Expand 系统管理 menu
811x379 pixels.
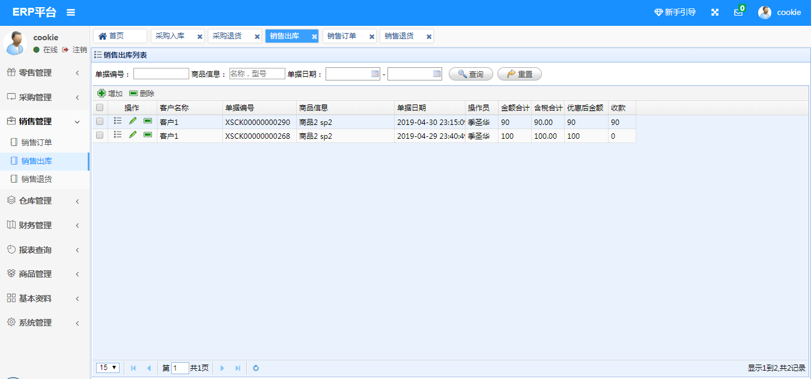pos(45,323)
